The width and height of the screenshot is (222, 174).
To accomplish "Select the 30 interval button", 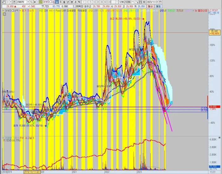I will (102, 2).
